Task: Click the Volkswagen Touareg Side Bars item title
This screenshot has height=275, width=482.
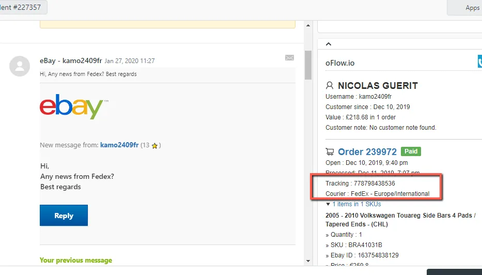Action: tap(400, 220)
